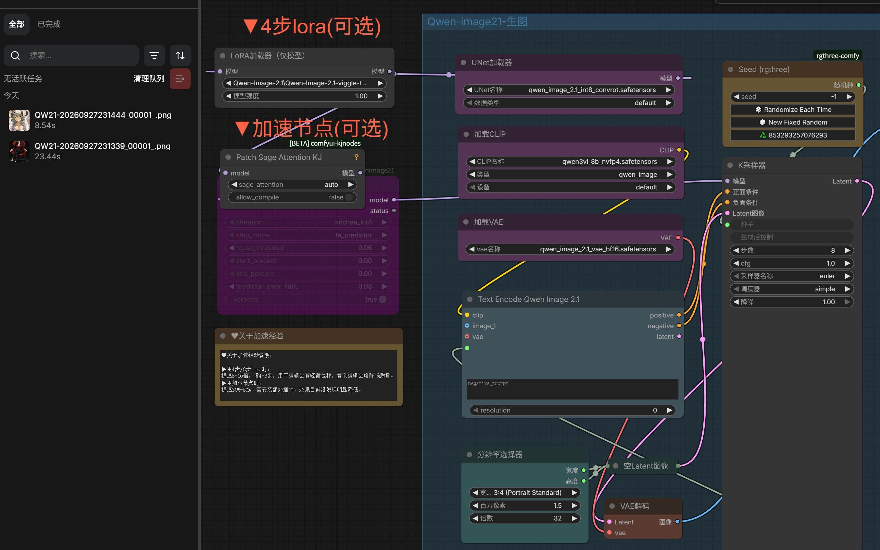Image resolution: width=880 pixels, height=550 pixels.
Task: Click the 随机种 output socket on Seed node
Action: pyautogui.click(x=859, y=85)
